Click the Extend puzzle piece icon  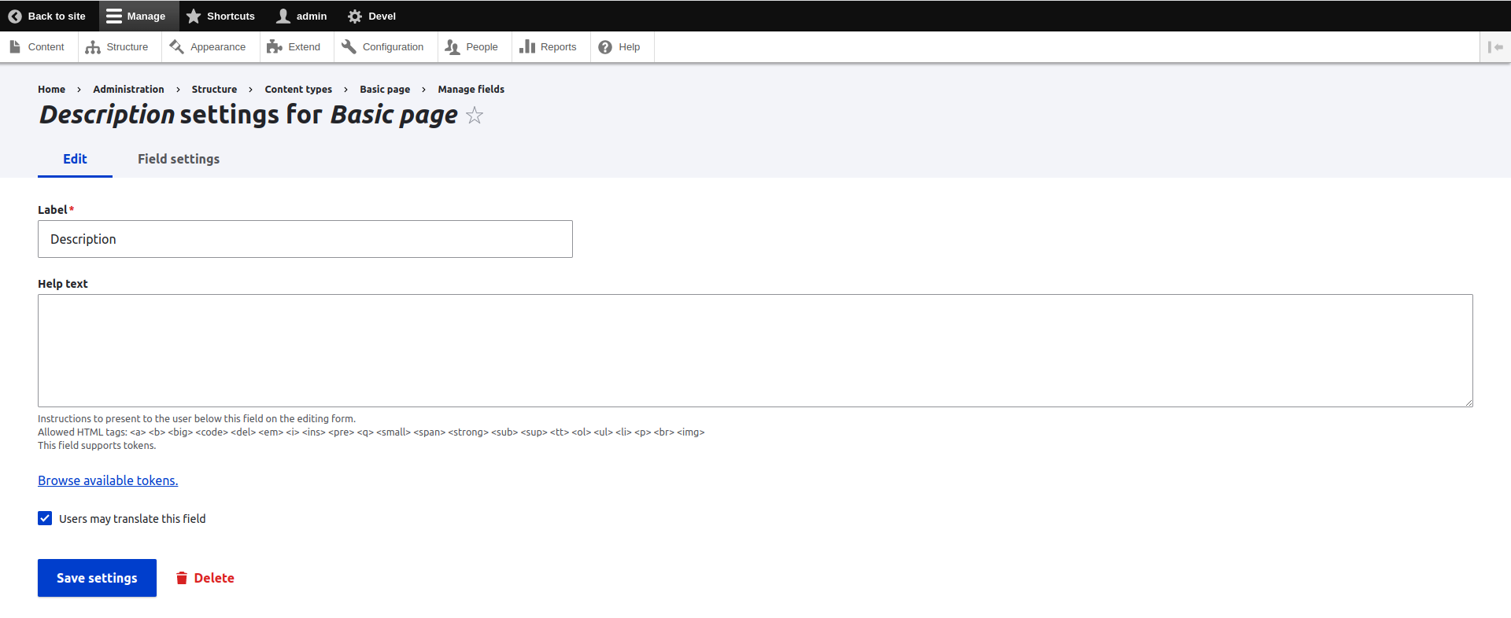point(274,47)
